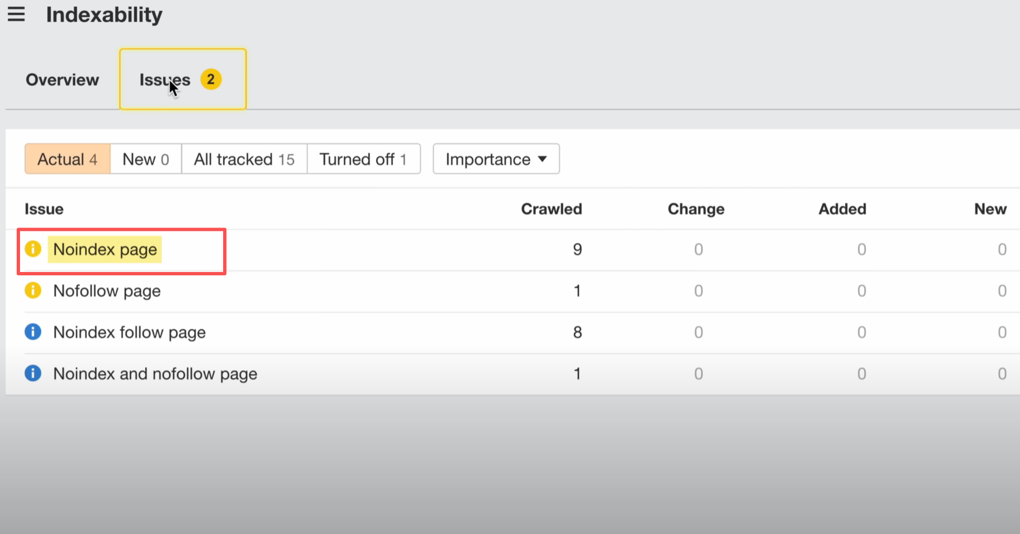This screenshot has height=534, width=1020.
Task: Open the Noindex page issue
Action: point(105,250)
